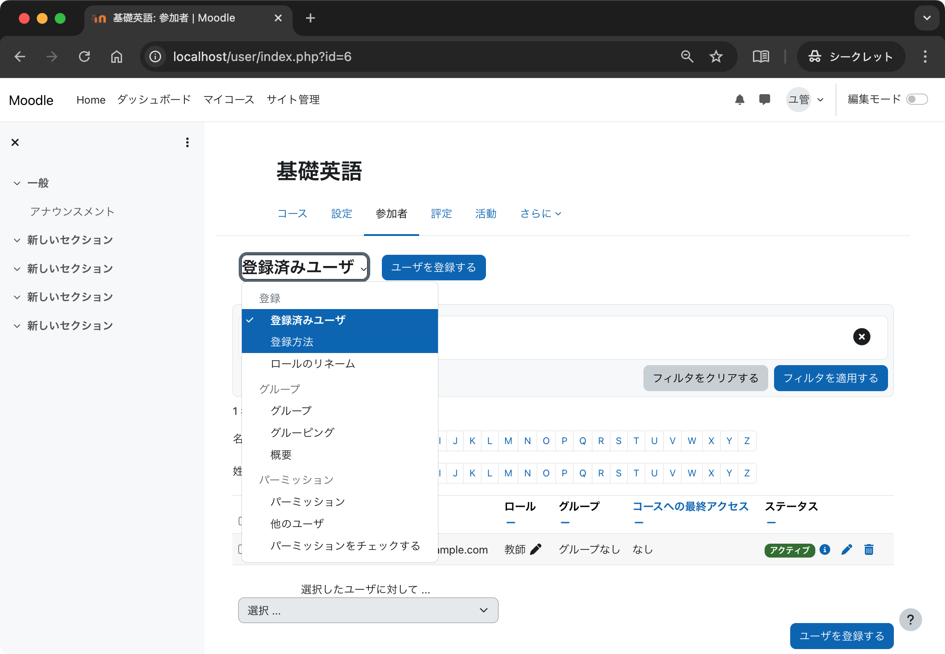
Task: Clear the filter search field with the X icon
Action: [861, 336]
